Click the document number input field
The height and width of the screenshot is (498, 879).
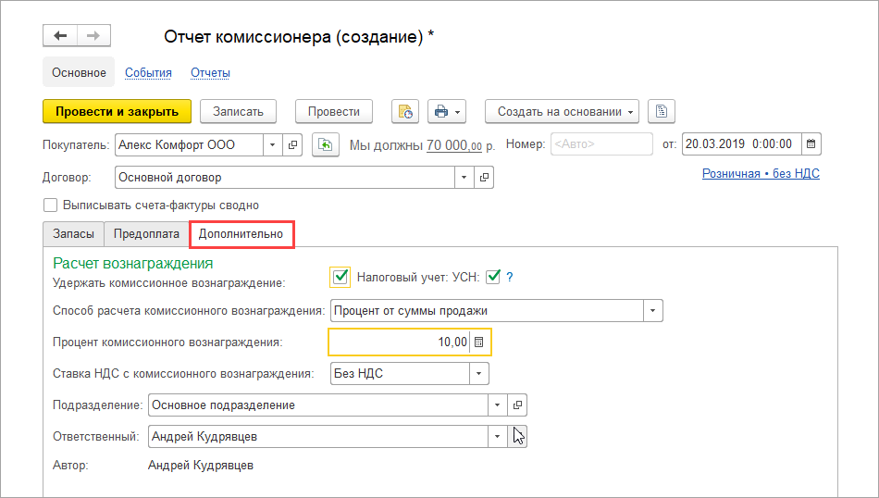[601, 144]
